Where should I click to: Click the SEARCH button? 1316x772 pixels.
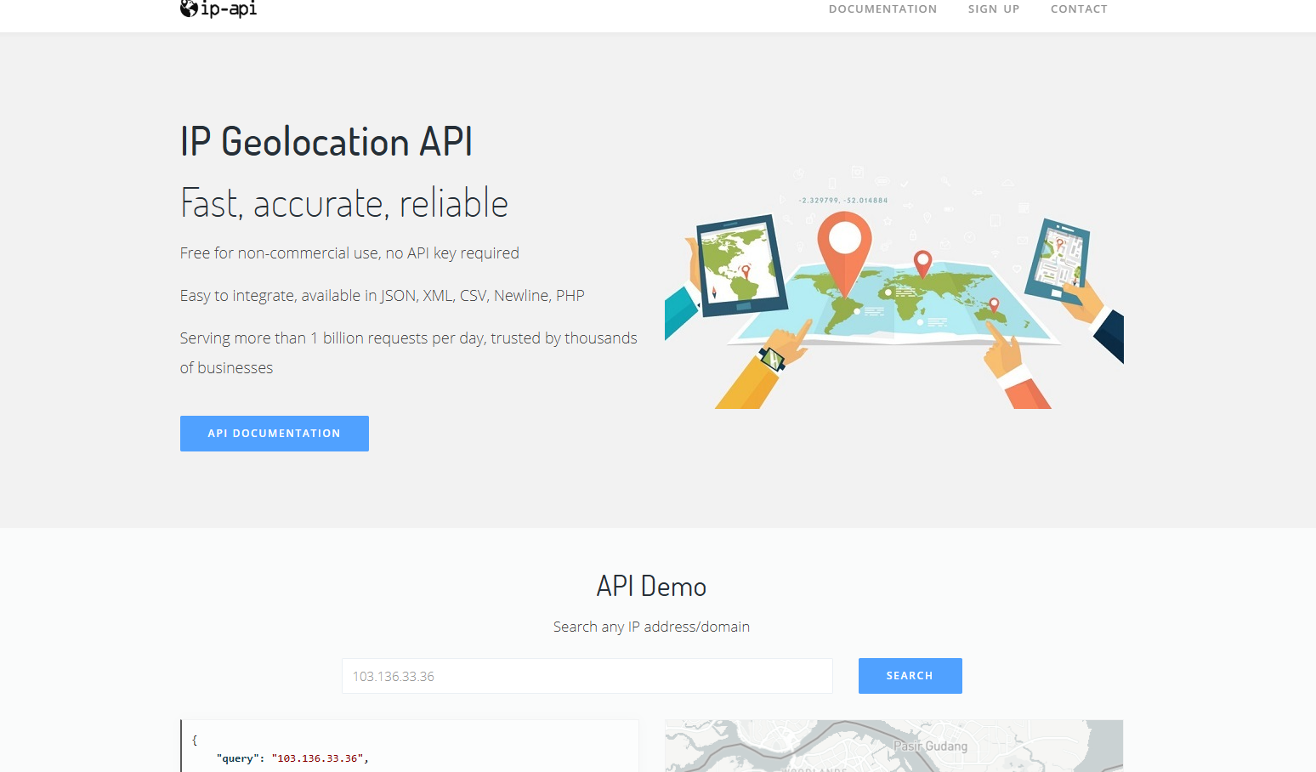[910, 676]
